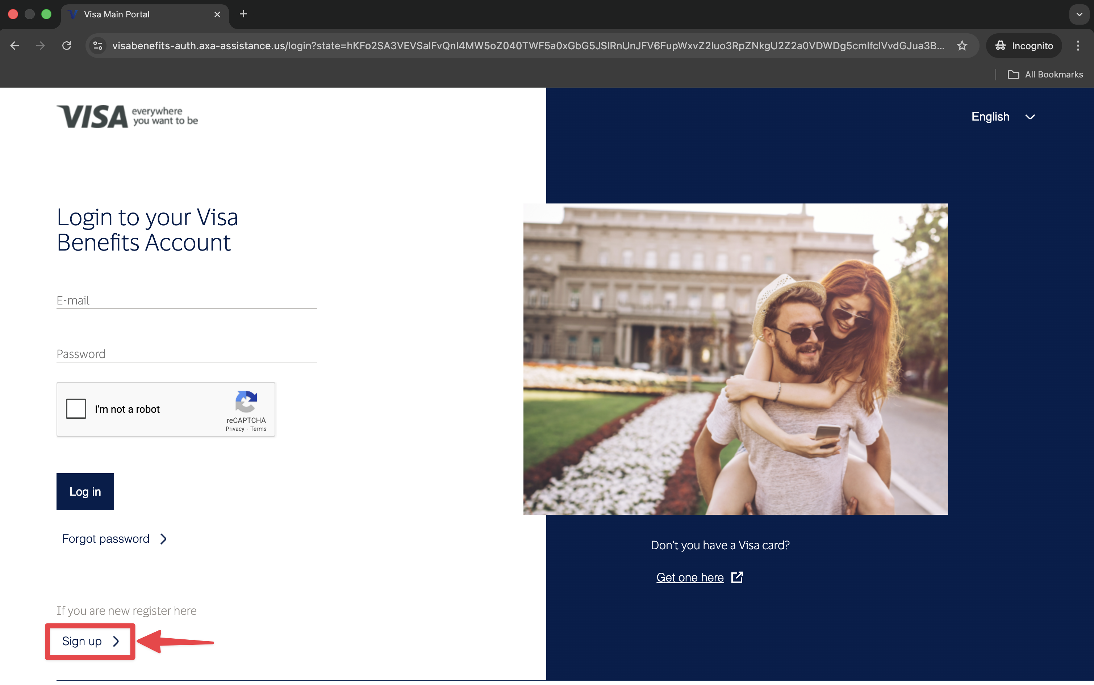Click the Log in button
1094x685 pixels.
coord(85,492)
